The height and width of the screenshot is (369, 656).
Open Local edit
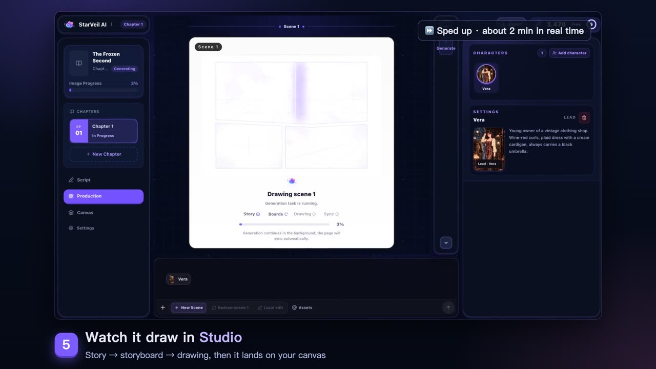point(270,307)
